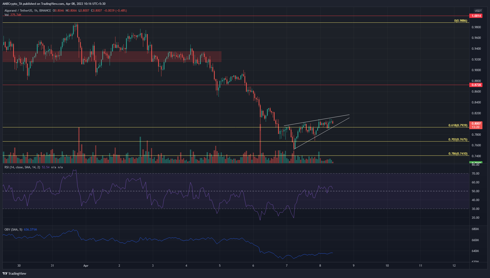This screenshot has width=490, height=278.
Task: Open the RSI indicator legend
Action: [x=22, y=167]
